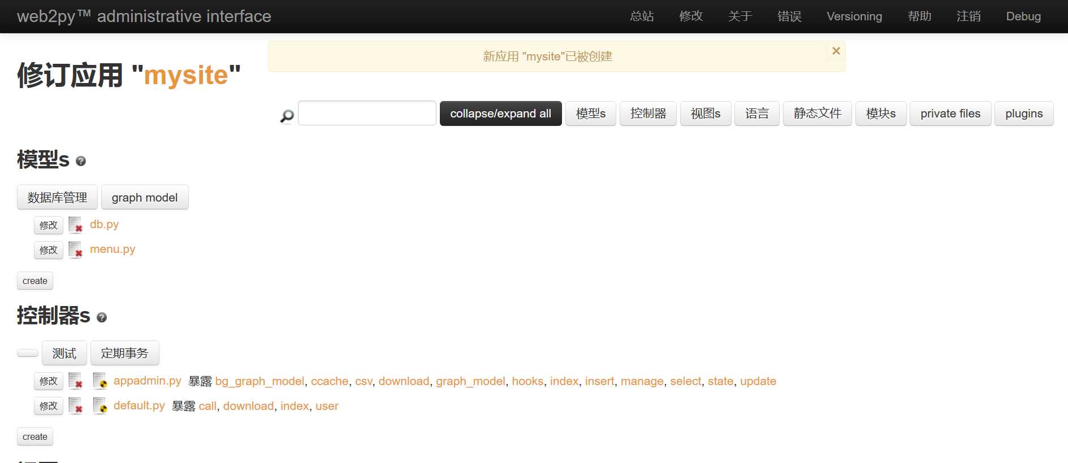Click delete icon in default.py row
Viewport: 1068px width, 463px height.
click(76, 406)
